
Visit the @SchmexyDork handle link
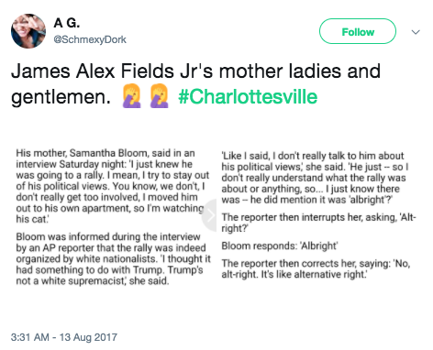pos(90,39)
